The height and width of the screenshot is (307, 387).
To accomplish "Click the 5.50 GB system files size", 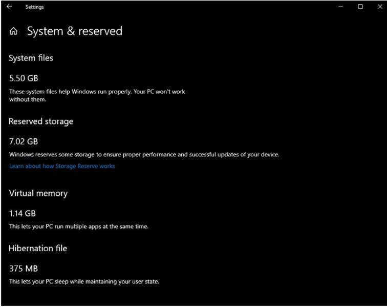I will click(24, 78).
